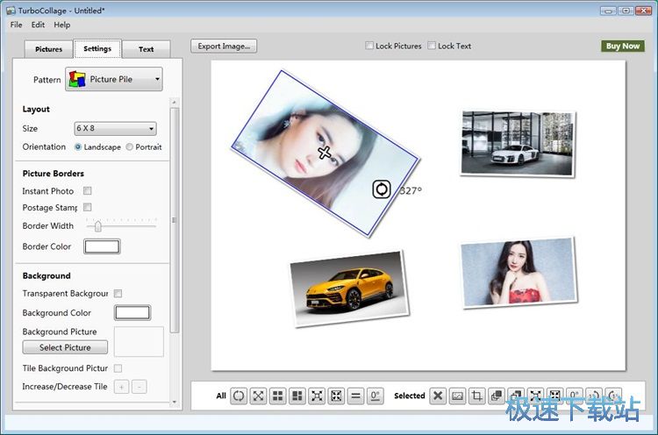This screenshot has height=435, width=658.
Task: Click the replace selected picture icon
Action: point(457,396)
